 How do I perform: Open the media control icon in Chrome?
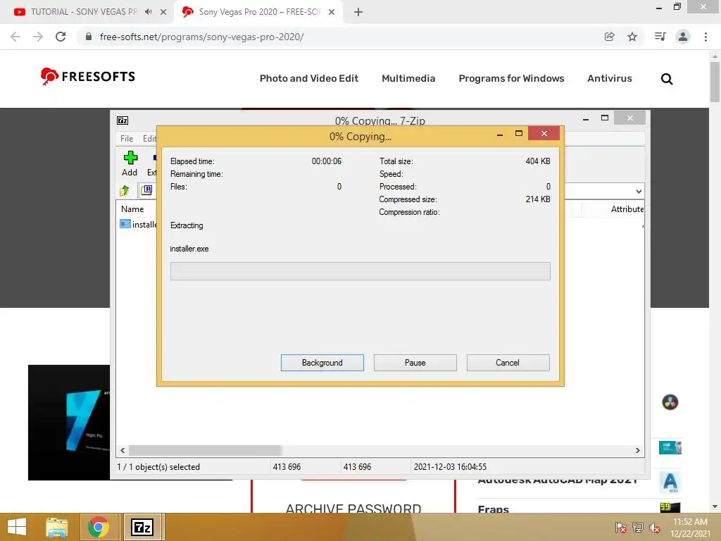point(660,37)
